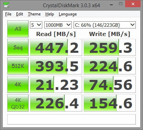Start the 512K benchmark

[x=18, y=66]
